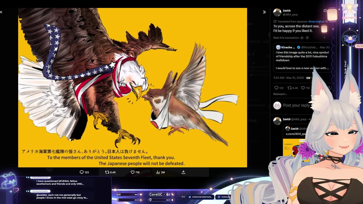The height and width of the screenshot is (204, 363).
Task: Expand the Relevant sort dropdown
Action: pos(280,94)
